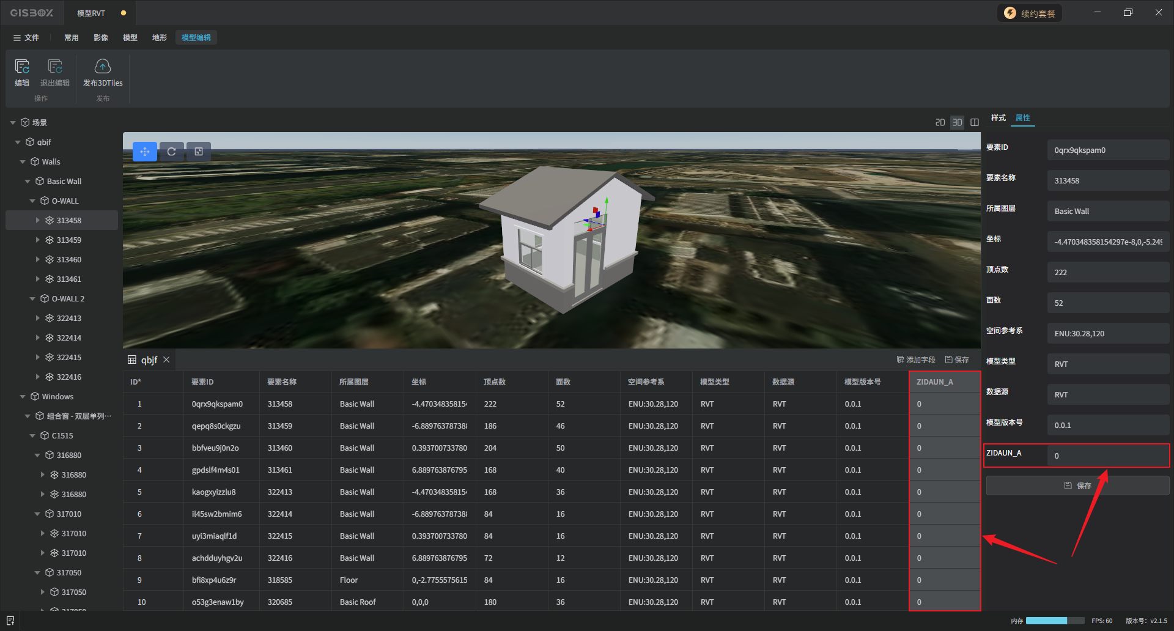Switch viewport to 3D mode

tap(957, 122)
